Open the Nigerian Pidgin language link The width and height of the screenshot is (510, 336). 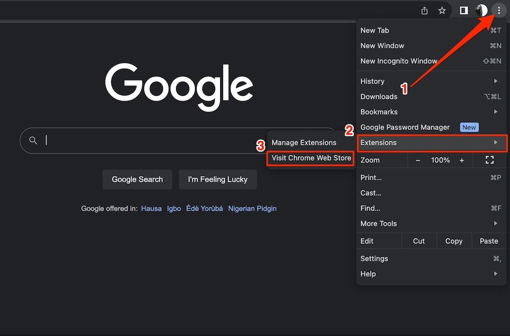click(252, 209)
